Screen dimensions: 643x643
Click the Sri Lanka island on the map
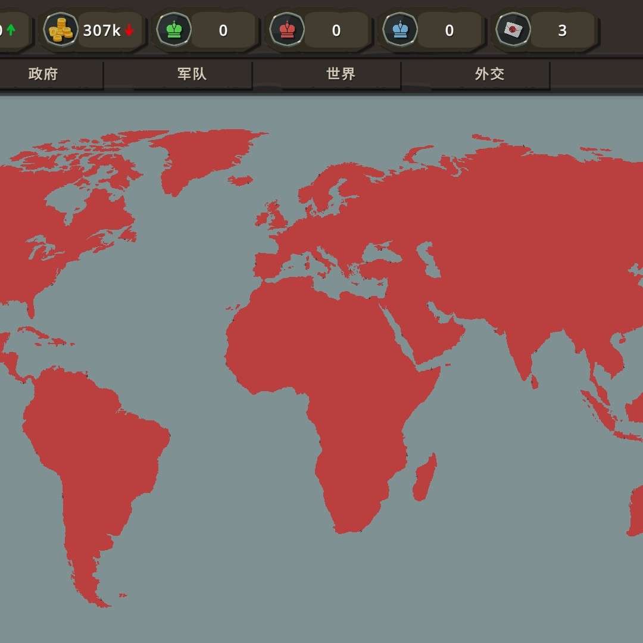click(534, 381)
